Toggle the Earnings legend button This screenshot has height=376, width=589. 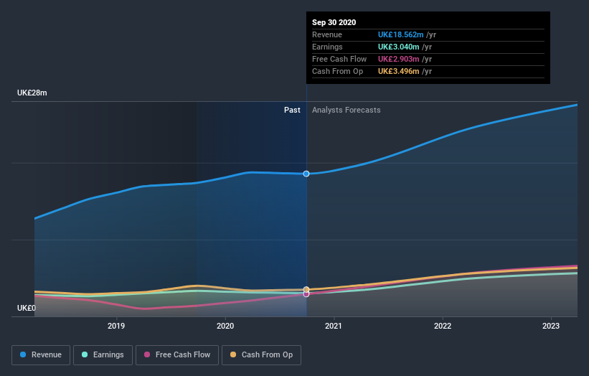pyautogui.click(x=103, y=355)
